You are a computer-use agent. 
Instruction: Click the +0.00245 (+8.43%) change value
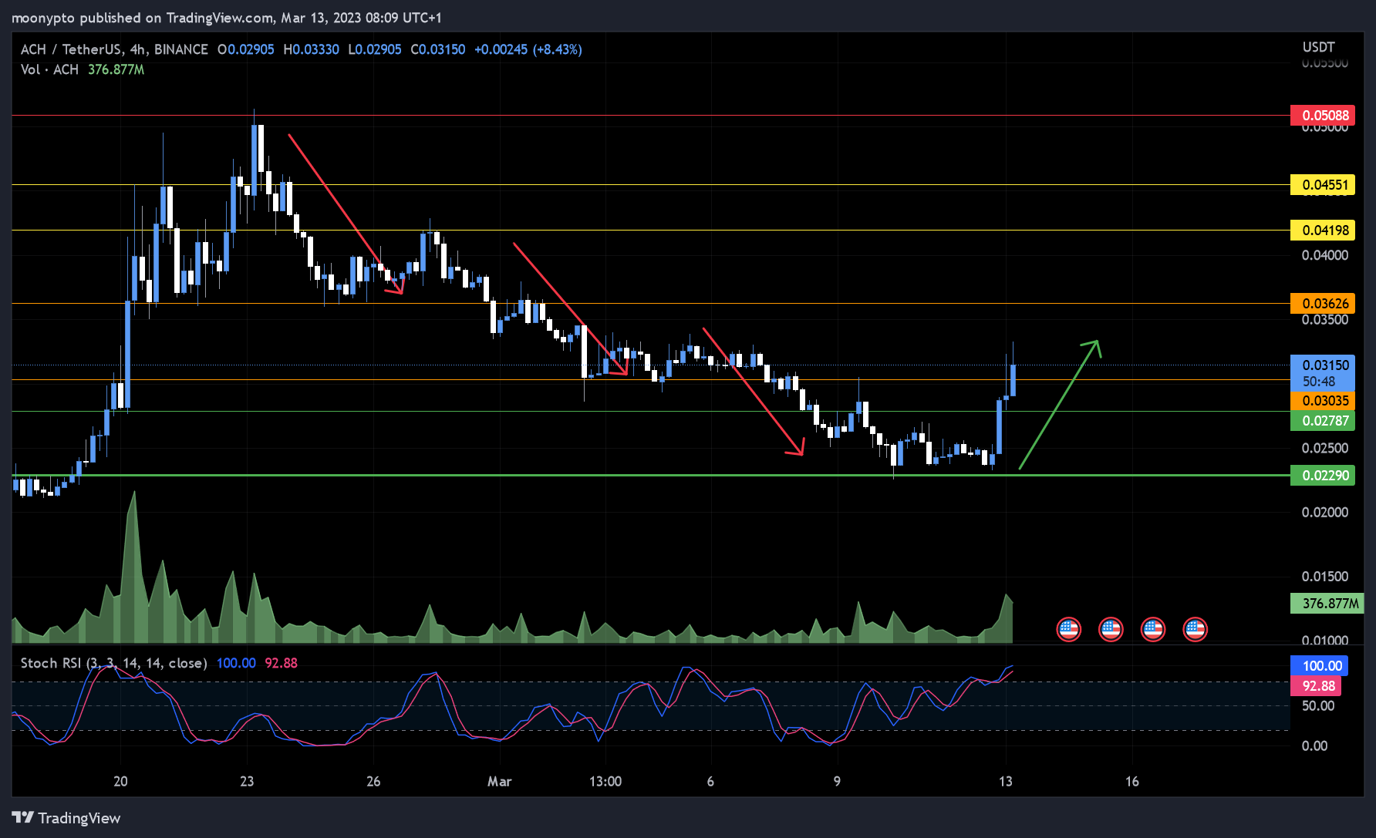pos(528,49)
